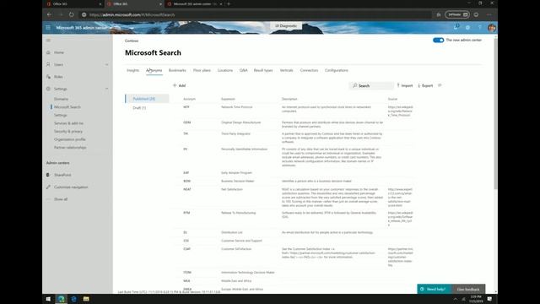540x304 pixels.
Task: Select the Published (26) list
Action: coord(147,99)
